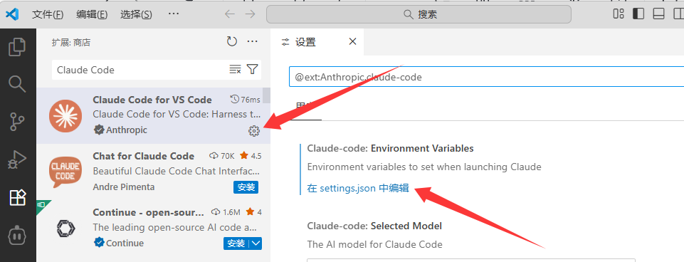Click the settings search box with @ext filter
Screen dimensions: 684x262
point(486,78)
